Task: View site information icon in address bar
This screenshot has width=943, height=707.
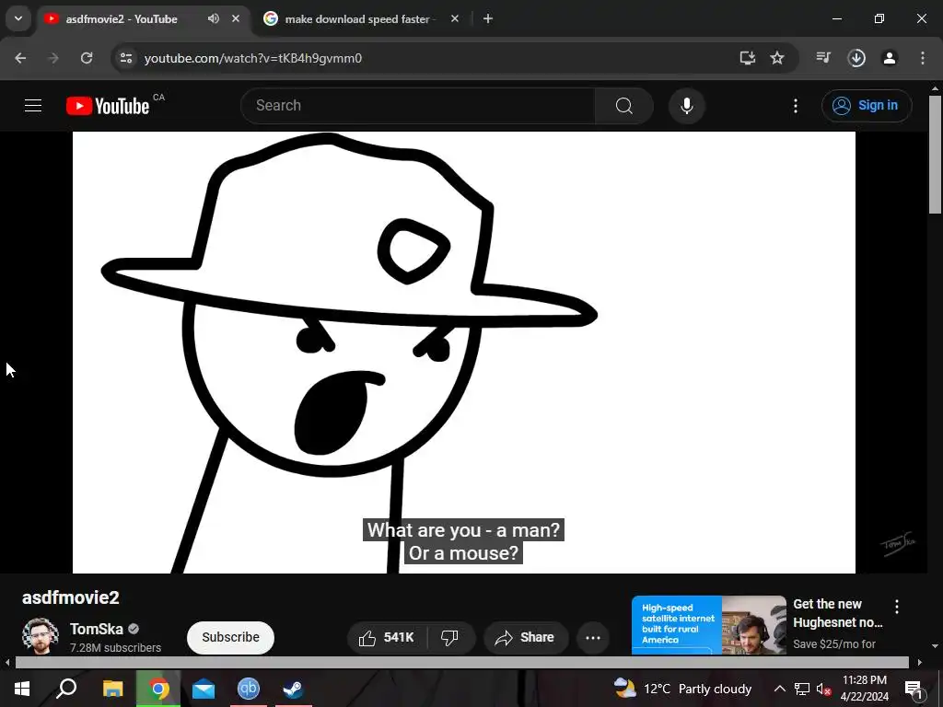Action: coord(125,58)
